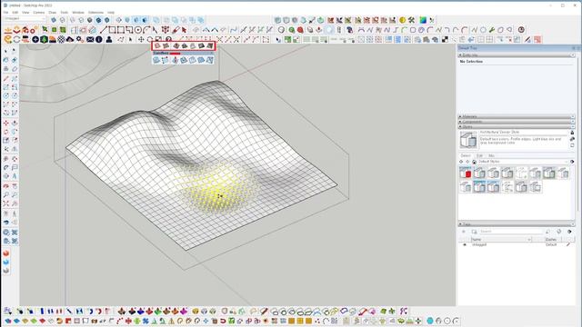Collapse the Entity Info panel
Screen dimensions: 582x327
[x=516, y=54]
